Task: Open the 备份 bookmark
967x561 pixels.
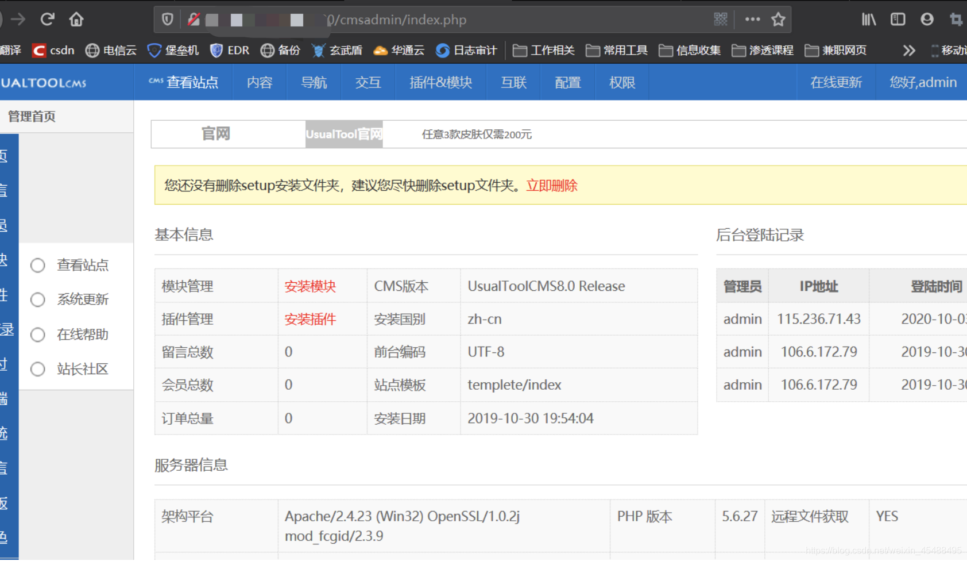Action: [280, 51]
